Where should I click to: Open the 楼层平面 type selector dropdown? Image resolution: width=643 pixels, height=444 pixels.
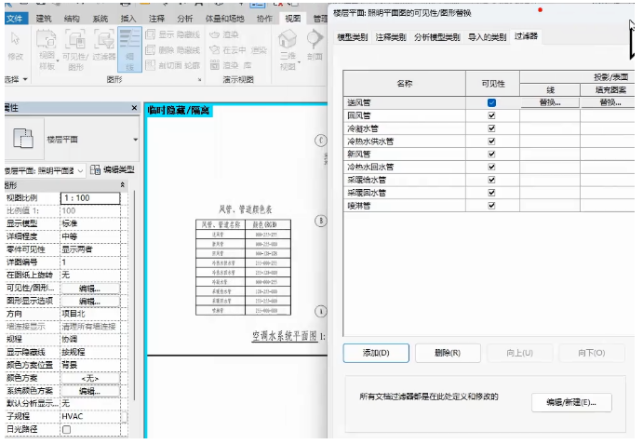tap(136, 140)
